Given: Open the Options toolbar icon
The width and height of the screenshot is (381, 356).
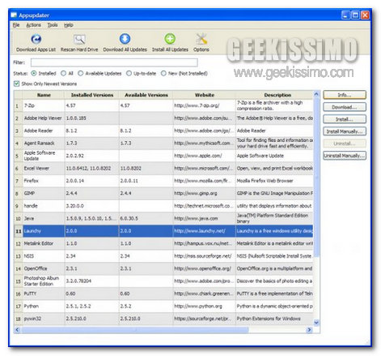Looking at the screenshot, I should click(x=201, y=39).
